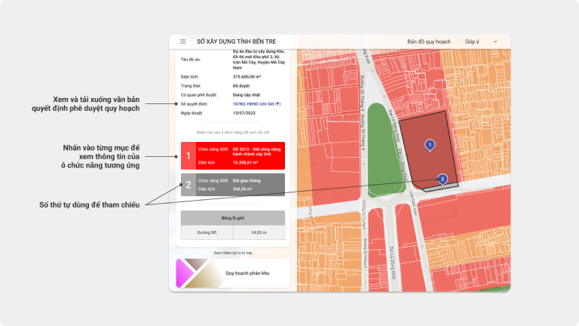Click map pin number 2
This screenshot has height=326, width=579.
[x=443, y=180]
